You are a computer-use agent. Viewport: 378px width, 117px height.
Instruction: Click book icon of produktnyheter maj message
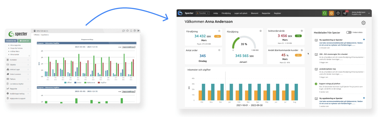(316, 69)
